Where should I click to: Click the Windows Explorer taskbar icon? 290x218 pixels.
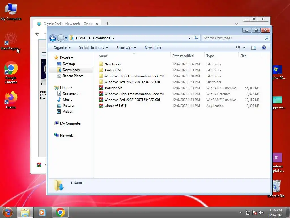click(25, 212)
